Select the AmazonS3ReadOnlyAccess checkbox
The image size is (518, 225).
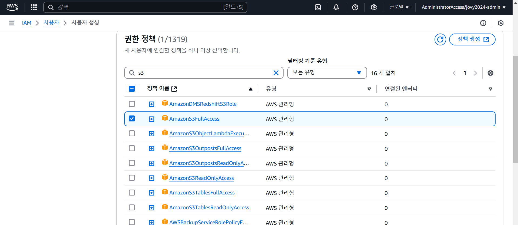[132, 178]
